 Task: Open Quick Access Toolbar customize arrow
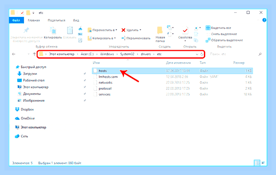click(x=33, y=13)
